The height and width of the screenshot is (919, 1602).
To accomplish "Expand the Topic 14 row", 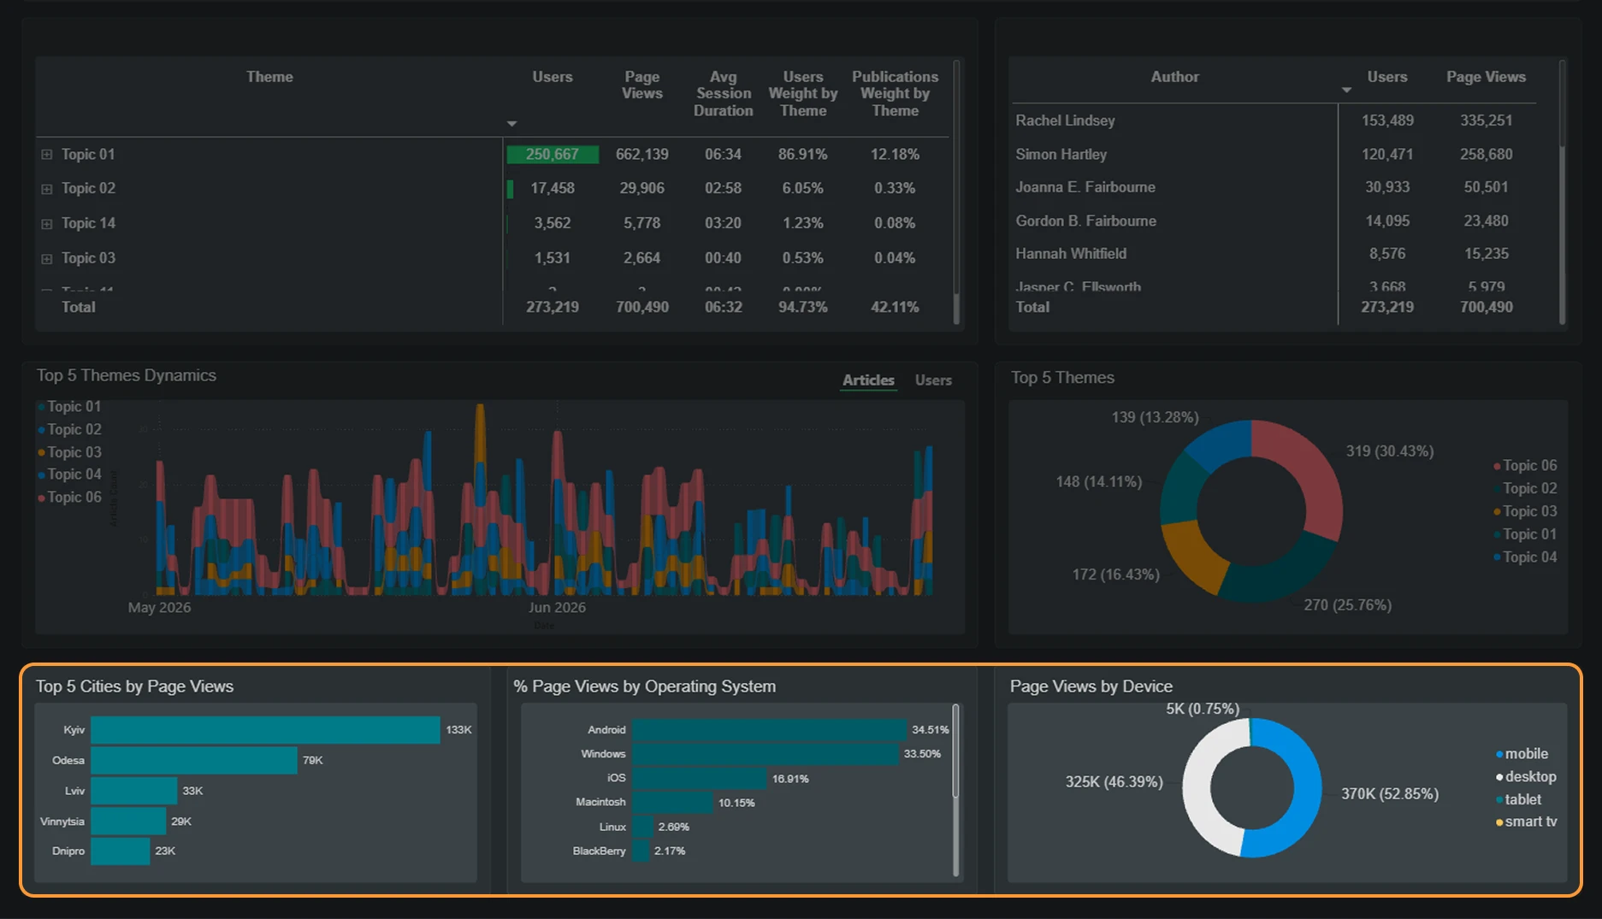I will click(47, 224).
